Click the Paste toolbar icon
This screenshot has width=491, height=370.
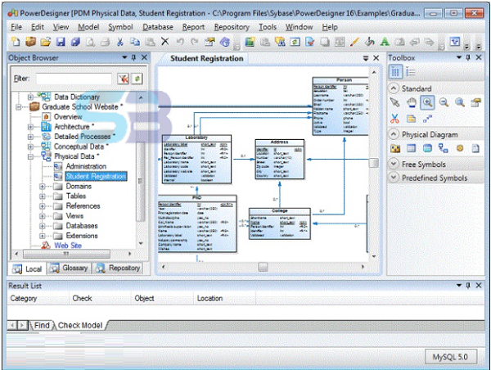pos(150,42)
